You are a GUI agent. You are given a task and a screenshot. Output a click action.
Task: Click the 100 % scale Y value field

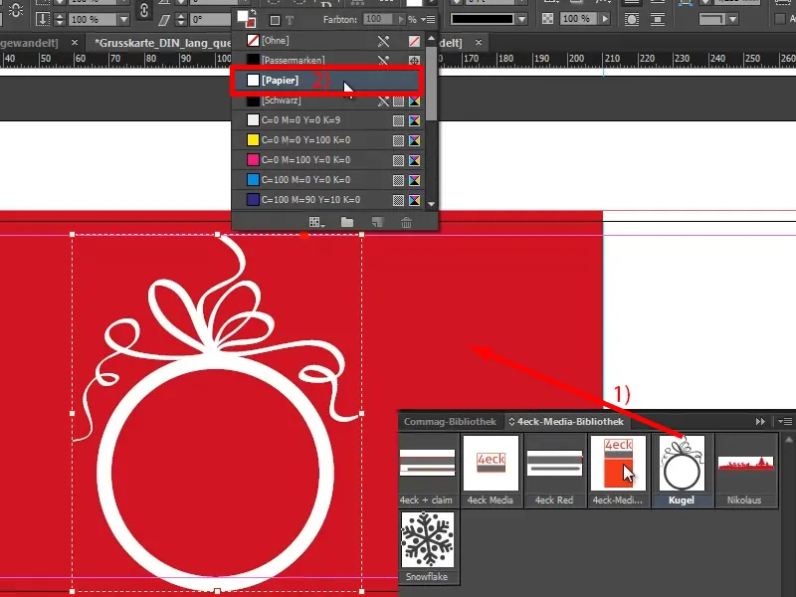tap(93, 19)
